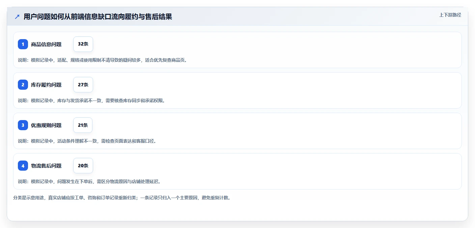The height and width of the screenshot is (228, 475).
Task: Click the 上下游路径 label in header
Action: click(x=450, y=15)
